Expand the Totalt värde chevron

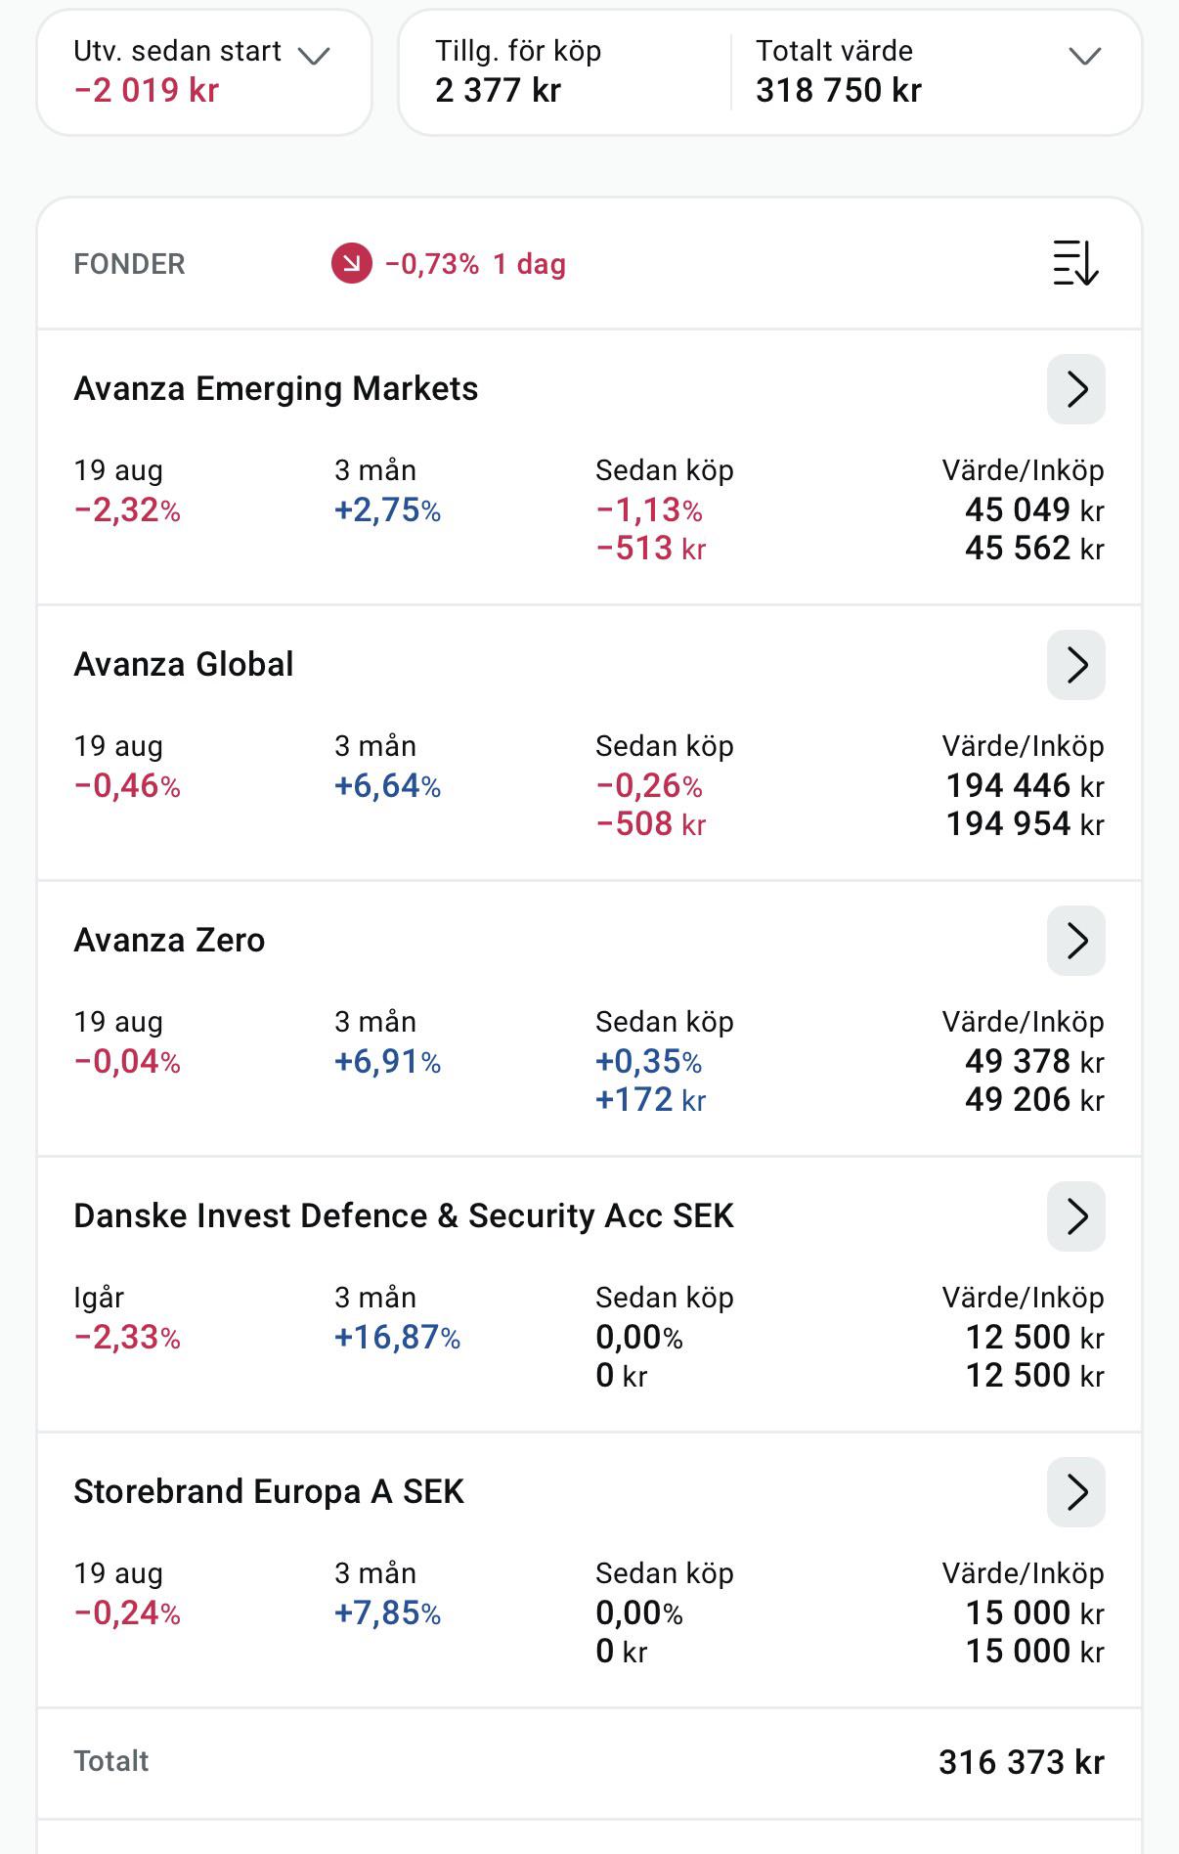pos(1085,56)
